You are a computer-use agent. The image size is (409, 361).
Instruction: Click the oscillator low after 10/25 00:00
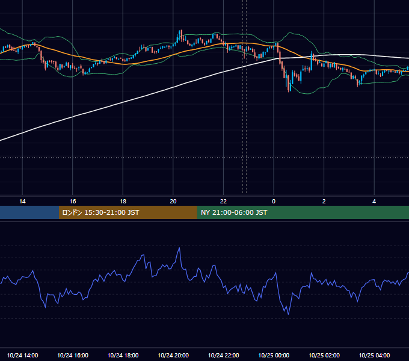(288, 314)
